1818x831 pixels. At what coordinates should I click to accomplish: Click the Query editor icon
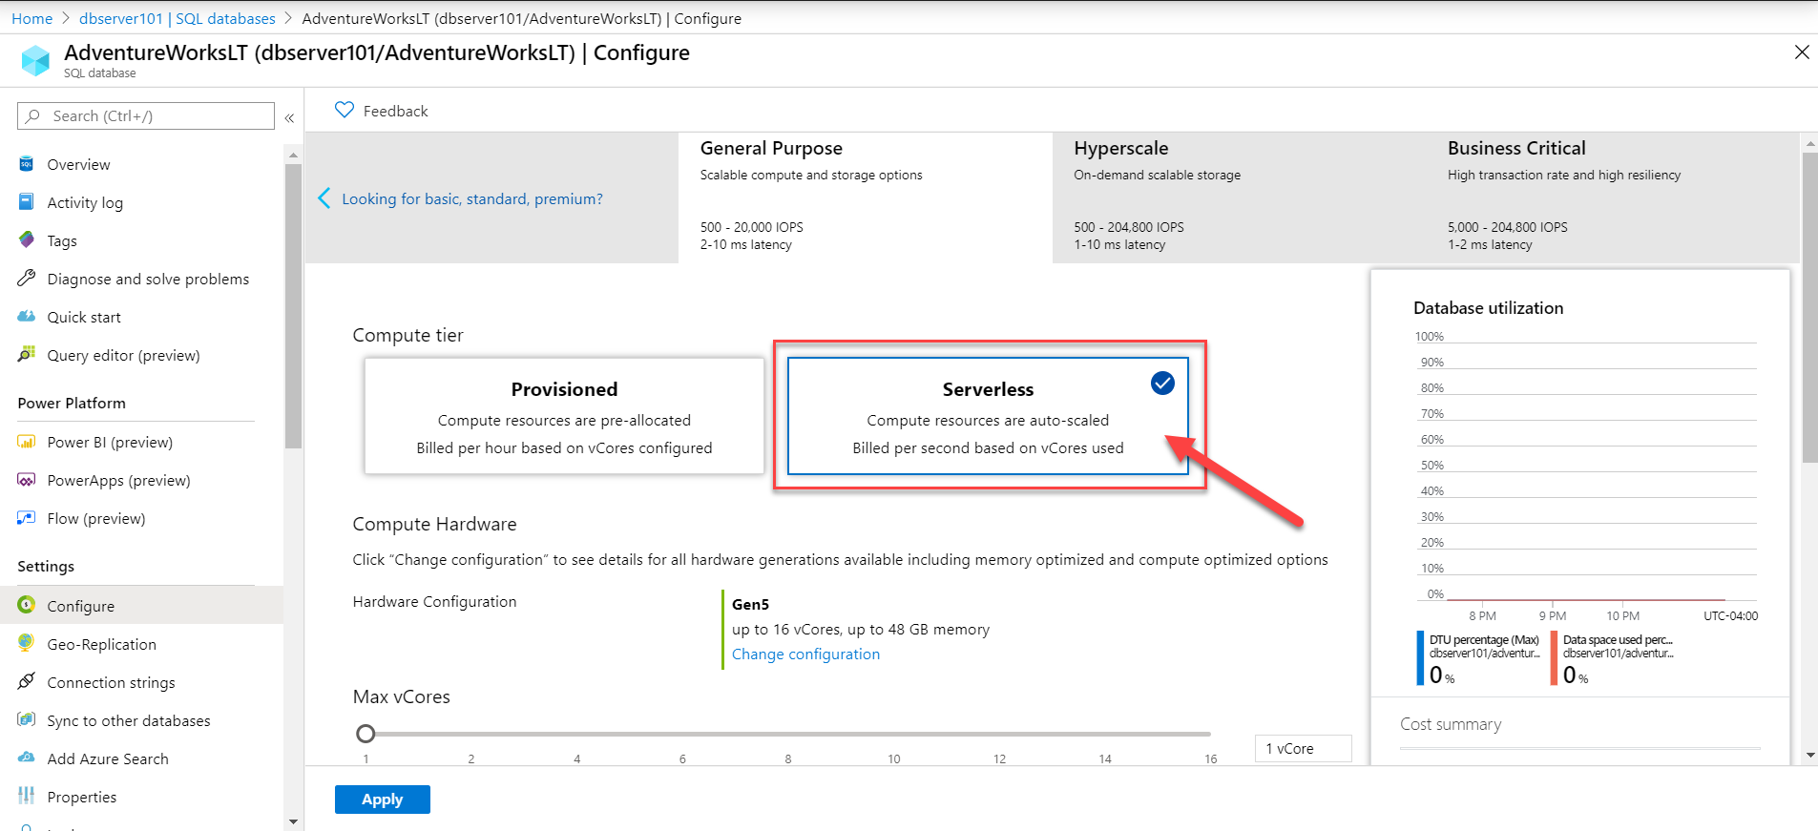[x=27, y=355]
